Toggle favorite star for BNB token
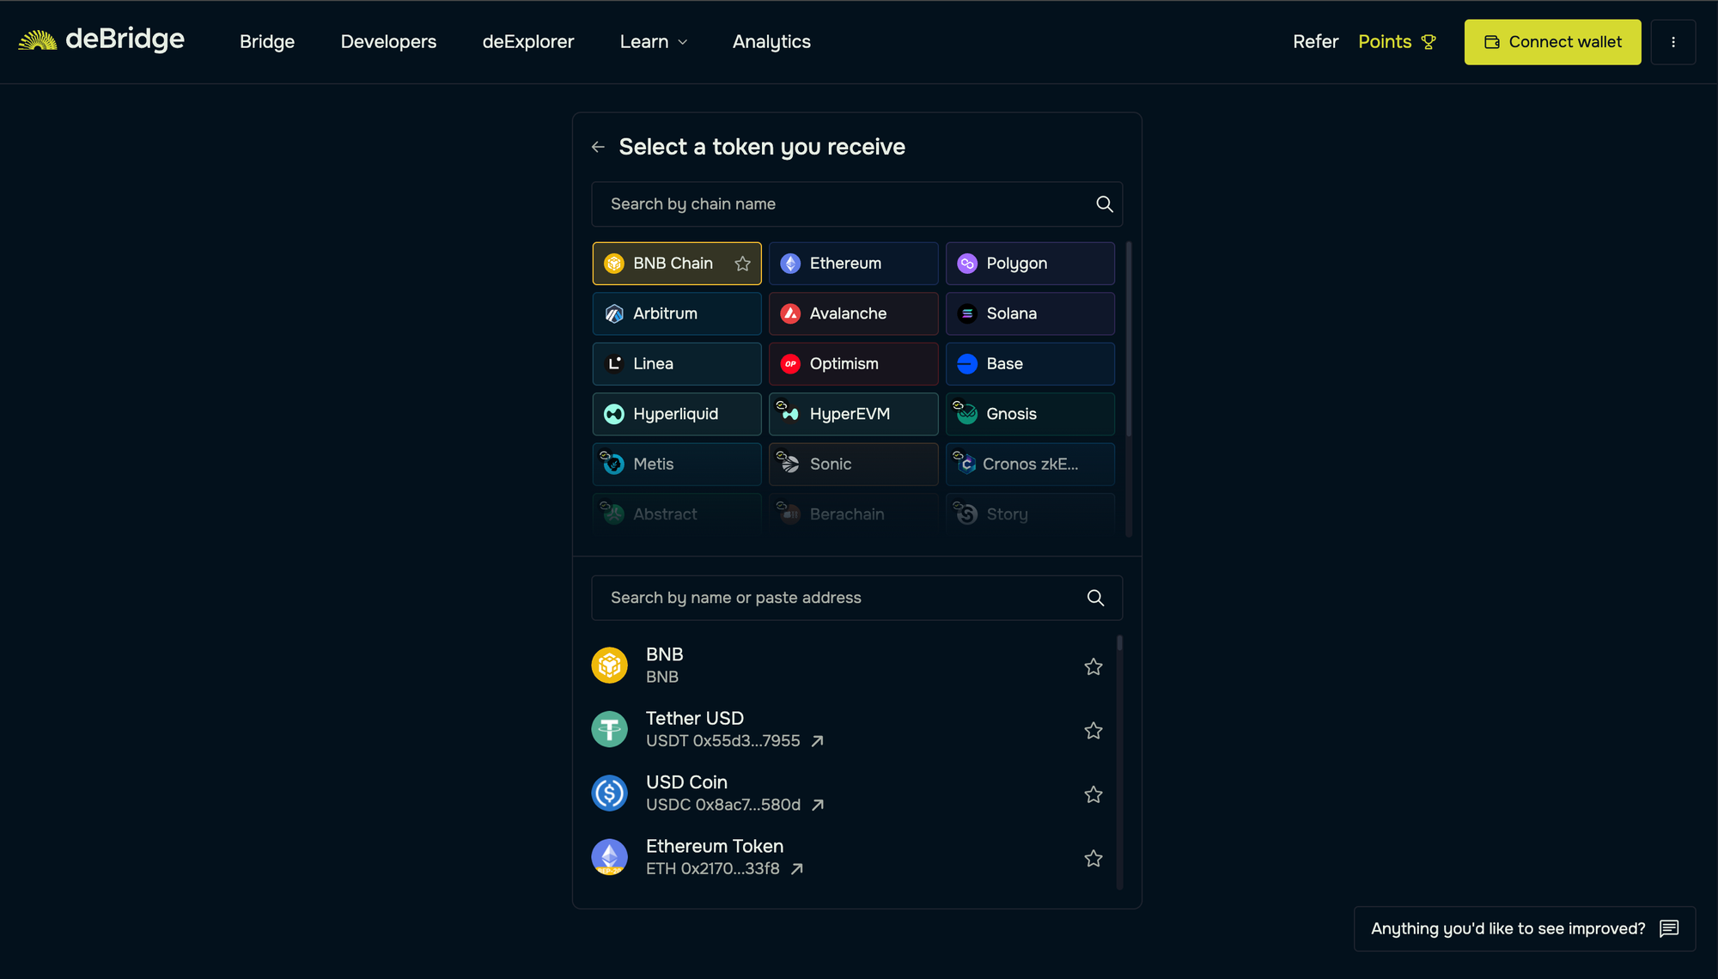Screen dimensions: 1718x979 (1093, 666)
